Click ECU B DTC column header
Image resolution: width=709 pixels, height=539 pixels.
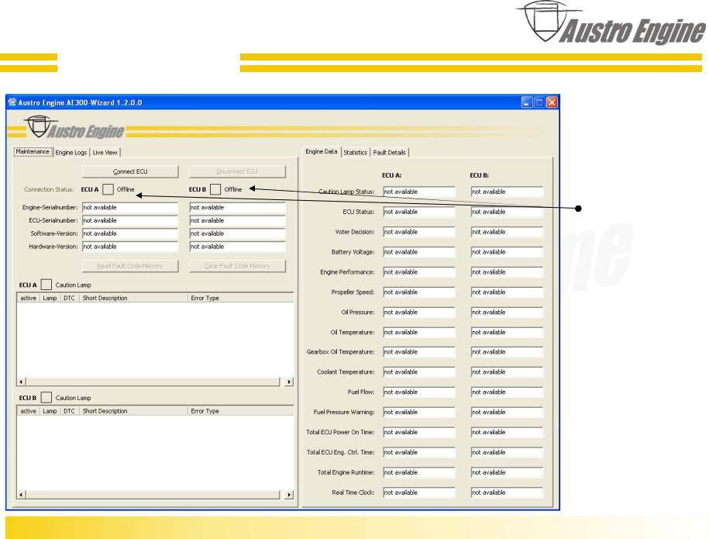[69, 411]
